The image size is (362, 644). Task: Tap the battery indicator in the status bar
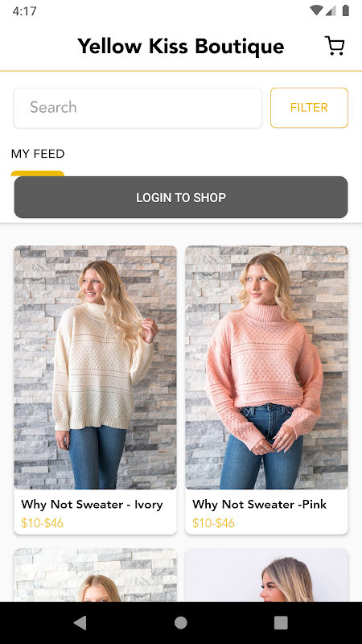(346, 10)
